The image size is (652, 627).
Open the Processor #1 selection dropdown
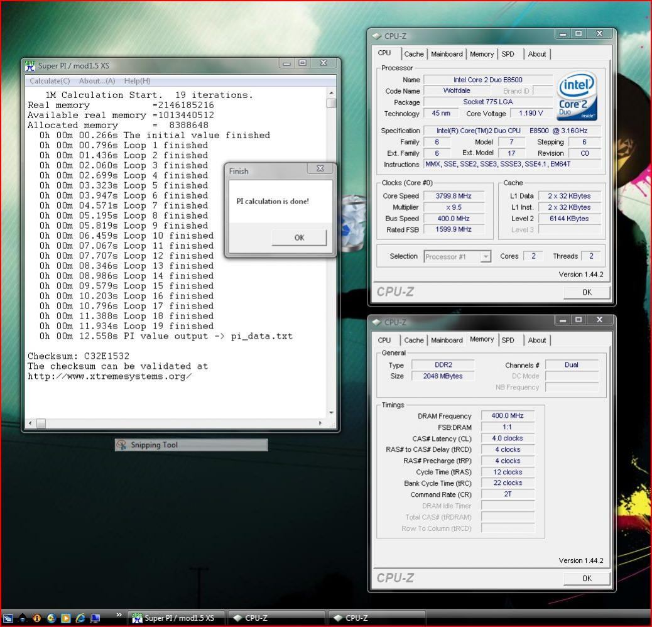tap(457, 256)
